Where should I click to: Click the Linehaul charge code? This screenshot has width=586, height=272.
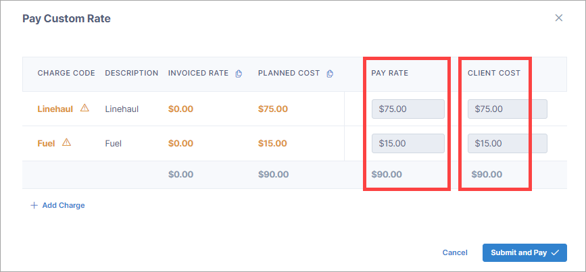click(x=55, y=109)
